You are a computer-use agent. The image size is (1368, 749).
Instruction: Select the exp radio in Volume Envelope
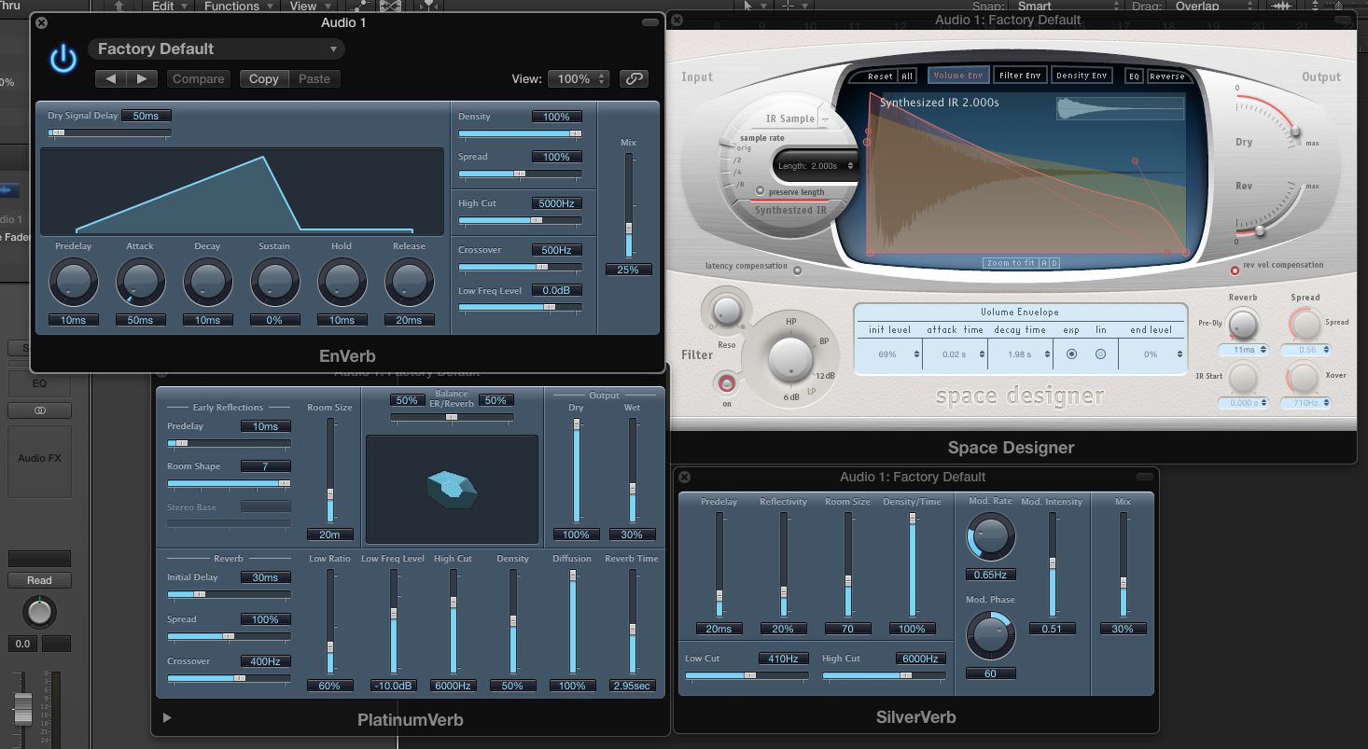pyautogui.click(x=1071, y=354)
